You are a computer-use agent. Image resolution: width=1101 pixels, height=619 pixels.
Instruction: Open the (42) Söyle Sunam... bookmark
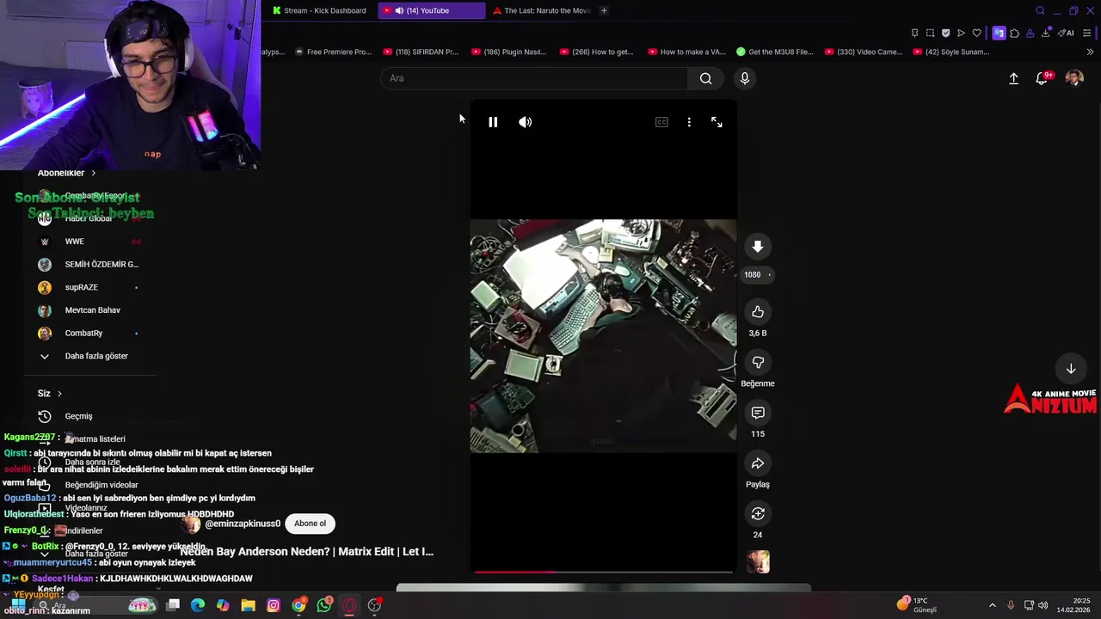click(951, 52)
